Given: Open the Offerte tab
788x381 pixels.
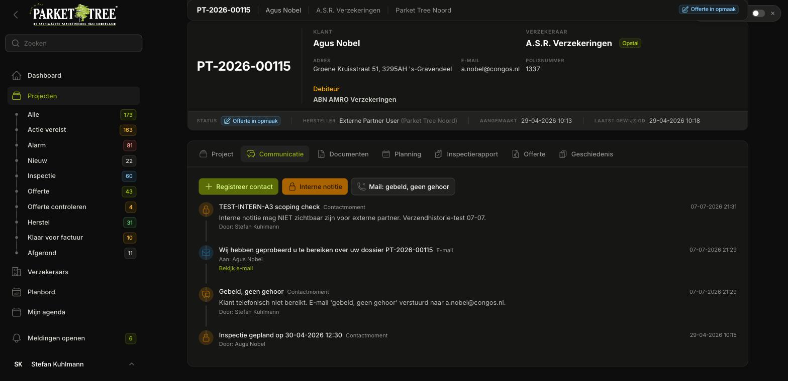Looking at the screenshot, I should click(529, 154).
